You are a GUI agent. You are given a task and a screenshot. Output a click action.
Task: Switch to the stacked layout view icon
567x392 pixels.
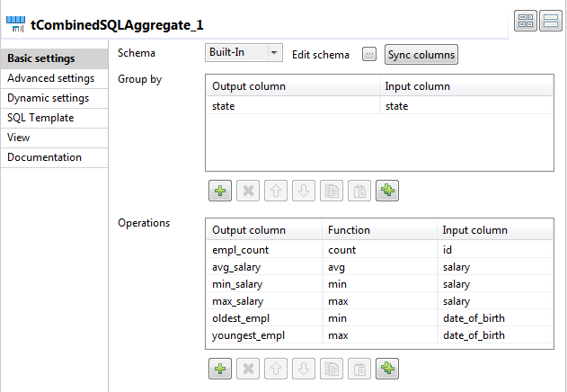point(550,22)
